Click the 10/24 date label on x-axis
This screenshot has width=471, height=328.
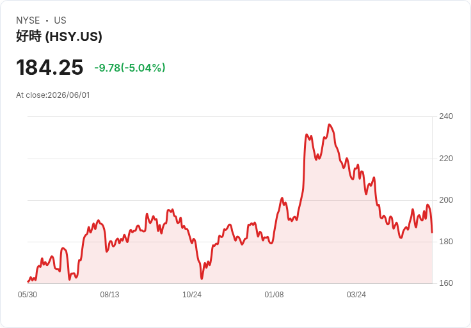coord(192,295)
